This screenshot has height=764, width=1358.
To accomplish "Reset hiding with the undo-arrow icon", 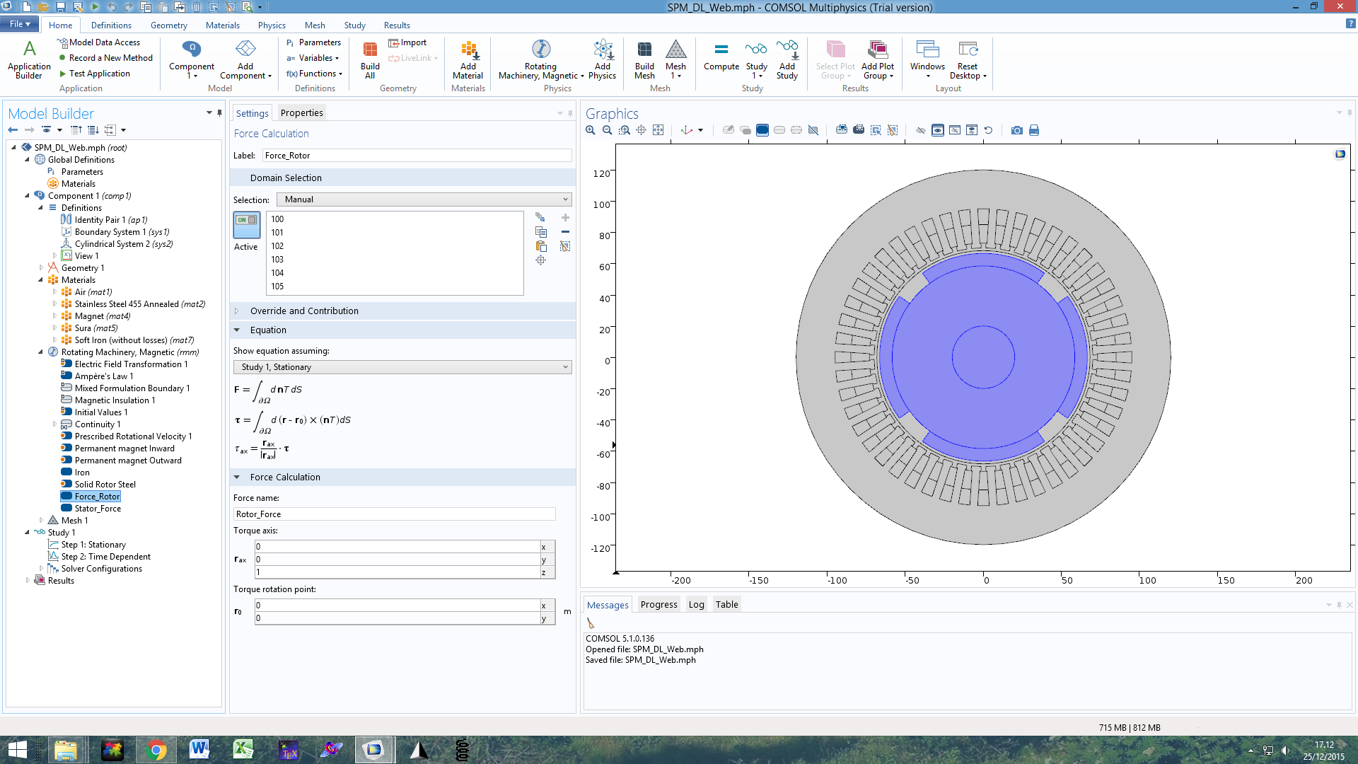I will tap(989, 130).
